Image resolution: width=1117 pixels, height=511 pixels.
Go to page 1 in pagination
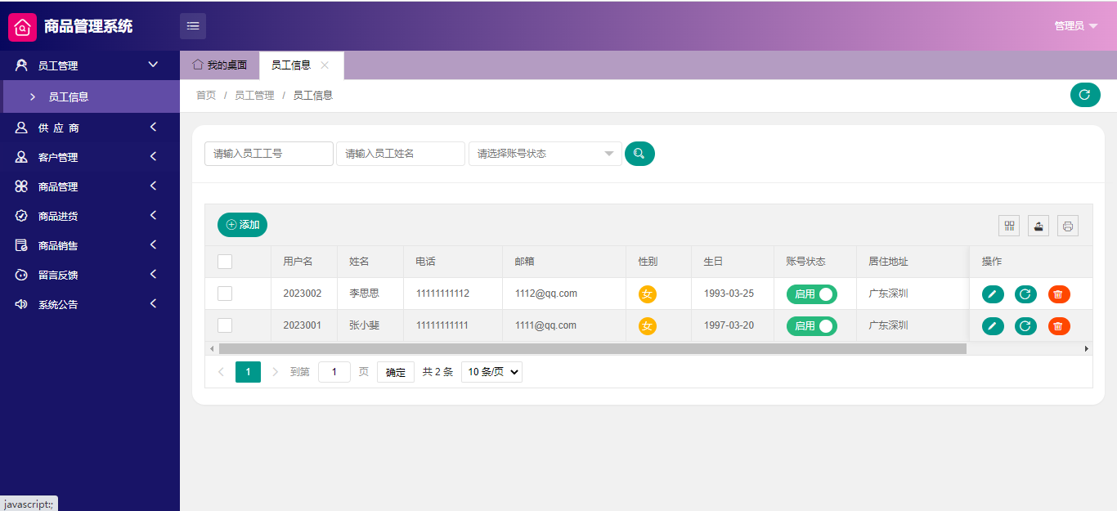pos(248,372)
